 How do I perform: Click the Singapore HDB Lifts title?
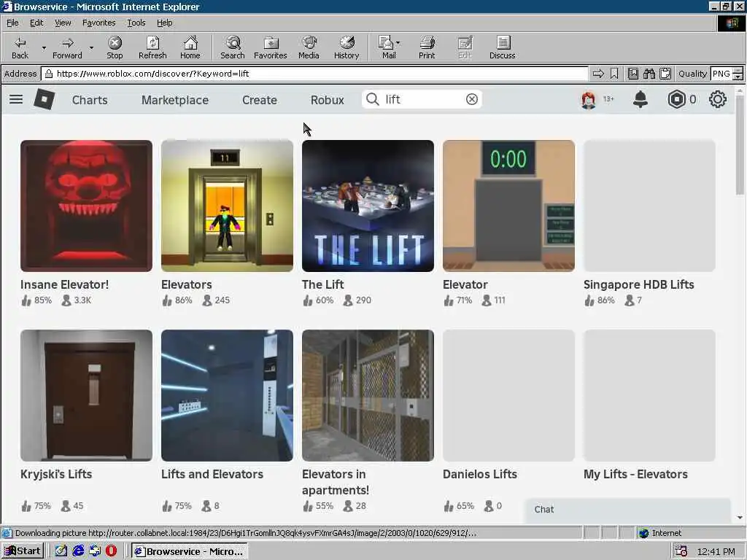(638, 284)
